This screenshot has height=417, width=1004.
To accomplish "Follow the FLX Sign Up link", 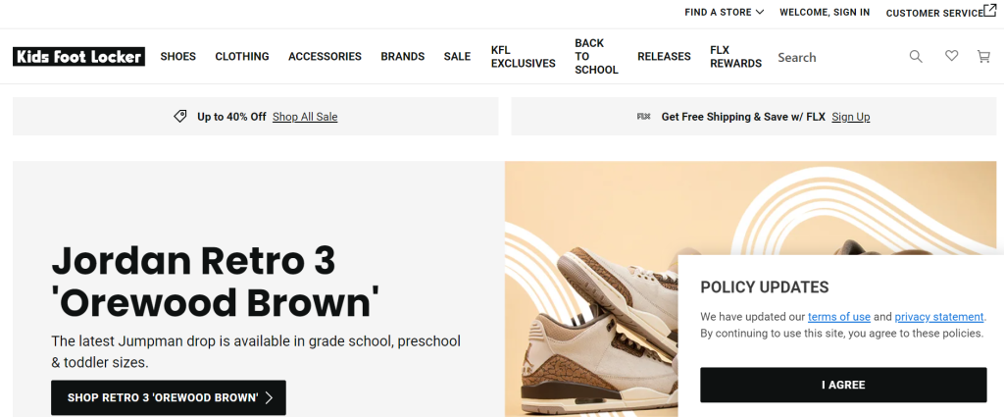I will [x=850, y=117].
